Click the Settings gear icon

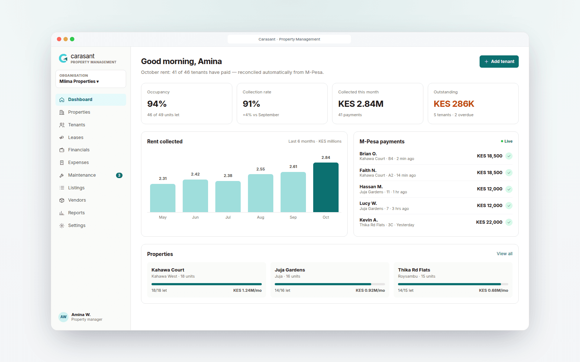pyautogui.click(x=62, y=226)
